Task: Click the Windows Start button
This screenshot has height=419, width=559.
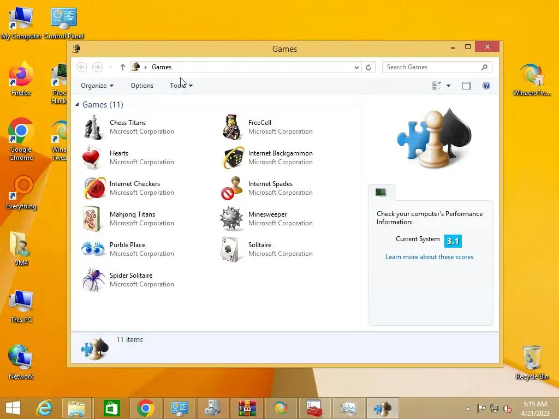Action: [x=13, y=408]
